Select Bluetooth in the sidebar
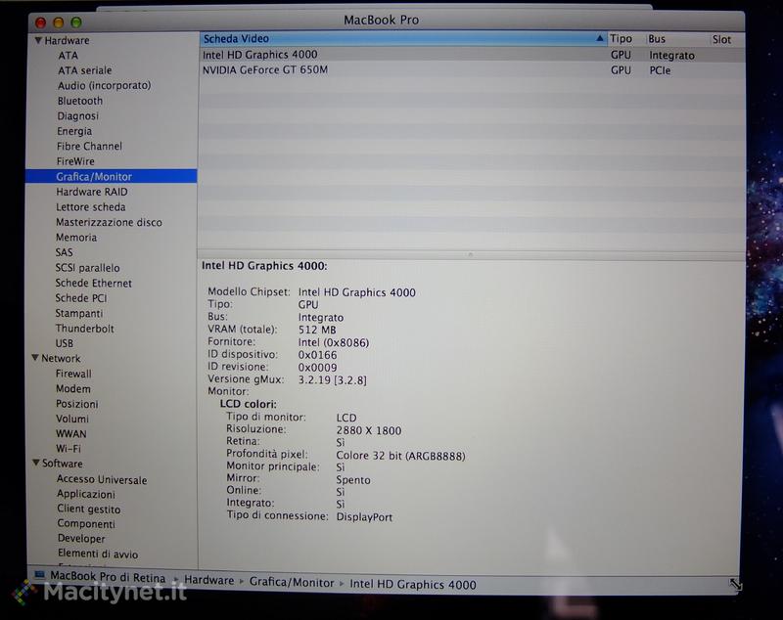 pos(80,101)
